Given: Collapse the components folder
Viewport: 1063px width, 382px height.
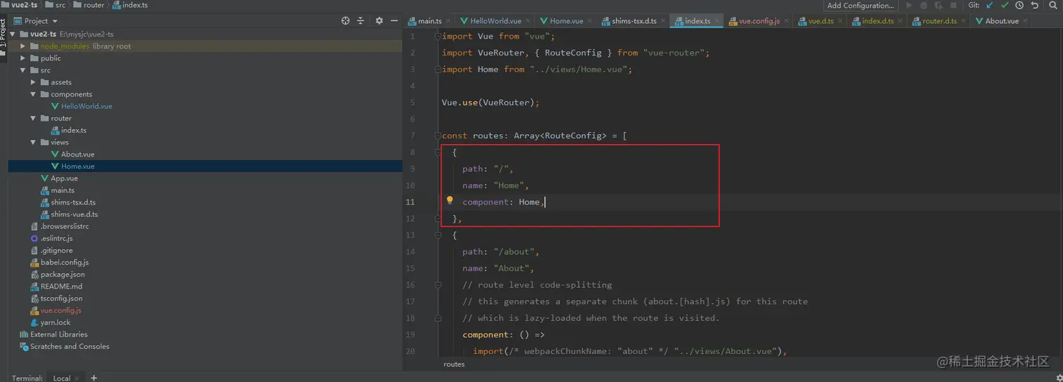Looking at the screenshot, I should 33,94.
